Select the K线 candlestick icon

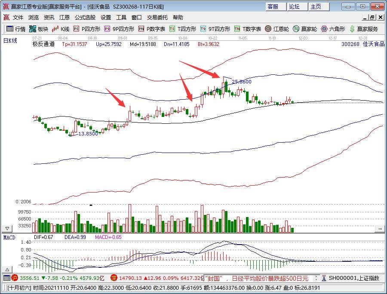point(55,29)
